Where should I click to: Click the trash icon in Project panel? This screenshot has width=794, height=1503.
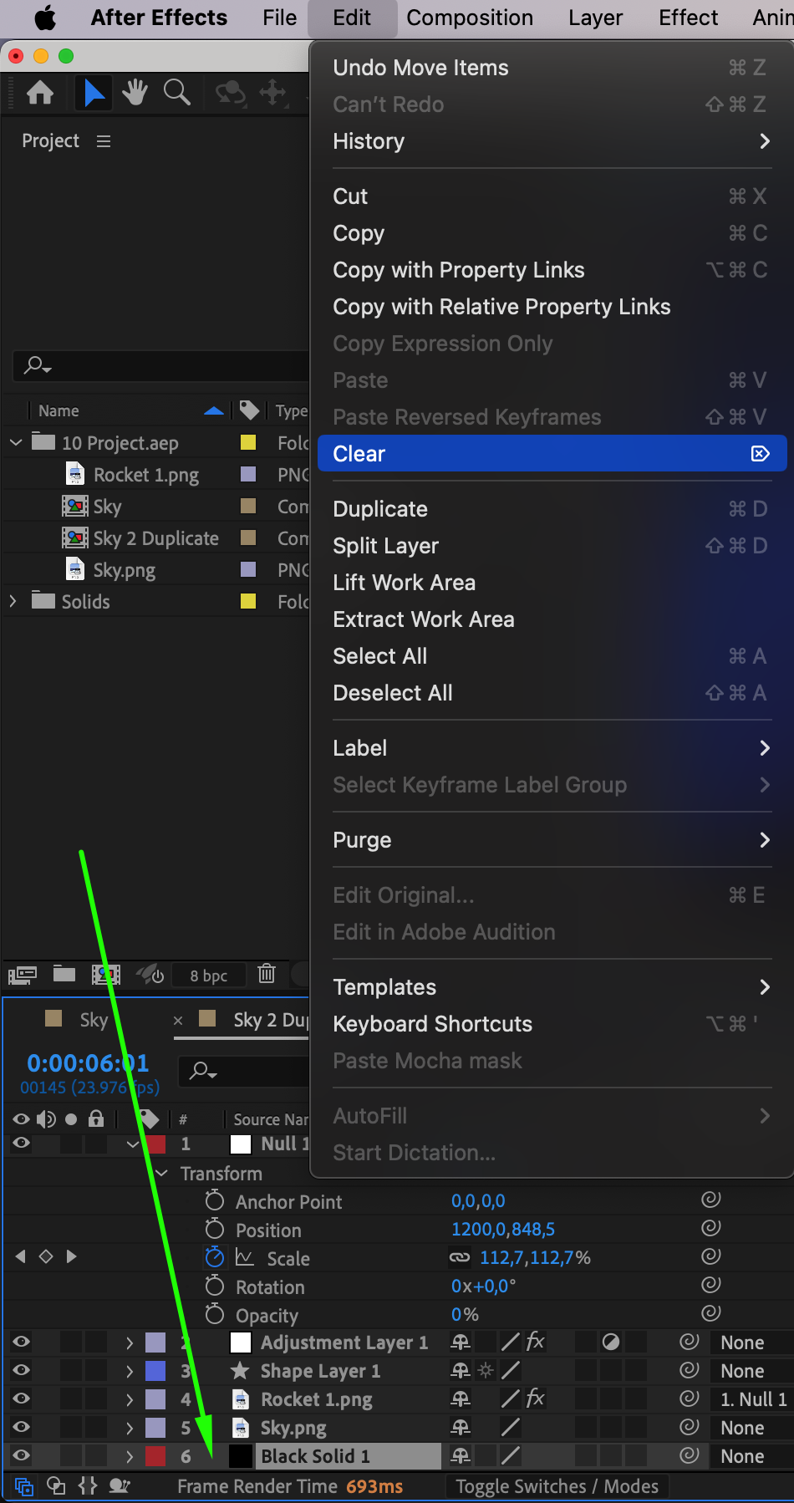267,974
